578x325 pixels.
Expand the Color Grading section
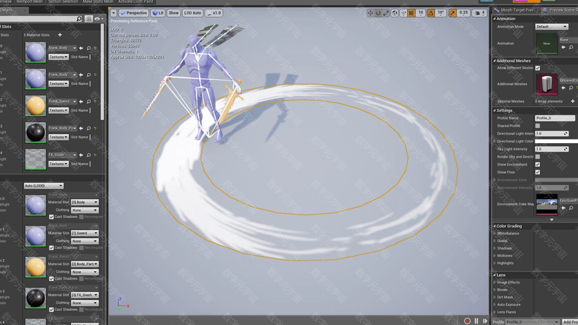(x=494, y=226)
